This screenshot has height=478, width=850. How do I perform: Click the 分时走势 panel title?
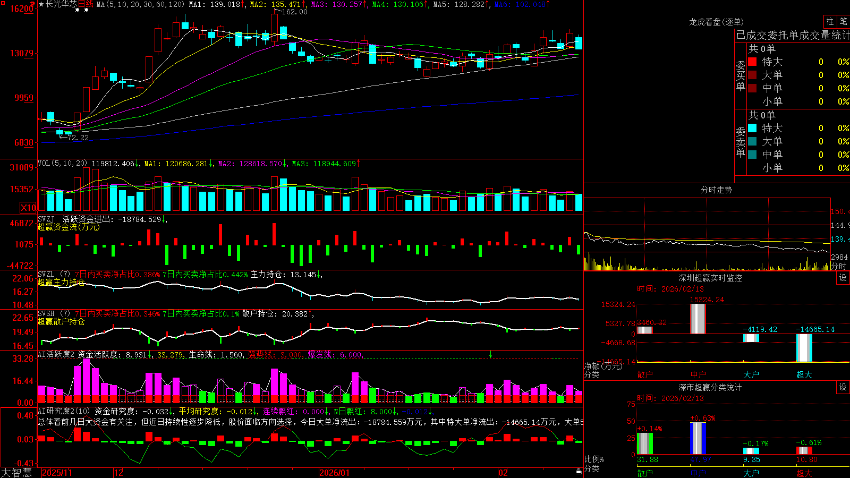click(x=716, y=190)
